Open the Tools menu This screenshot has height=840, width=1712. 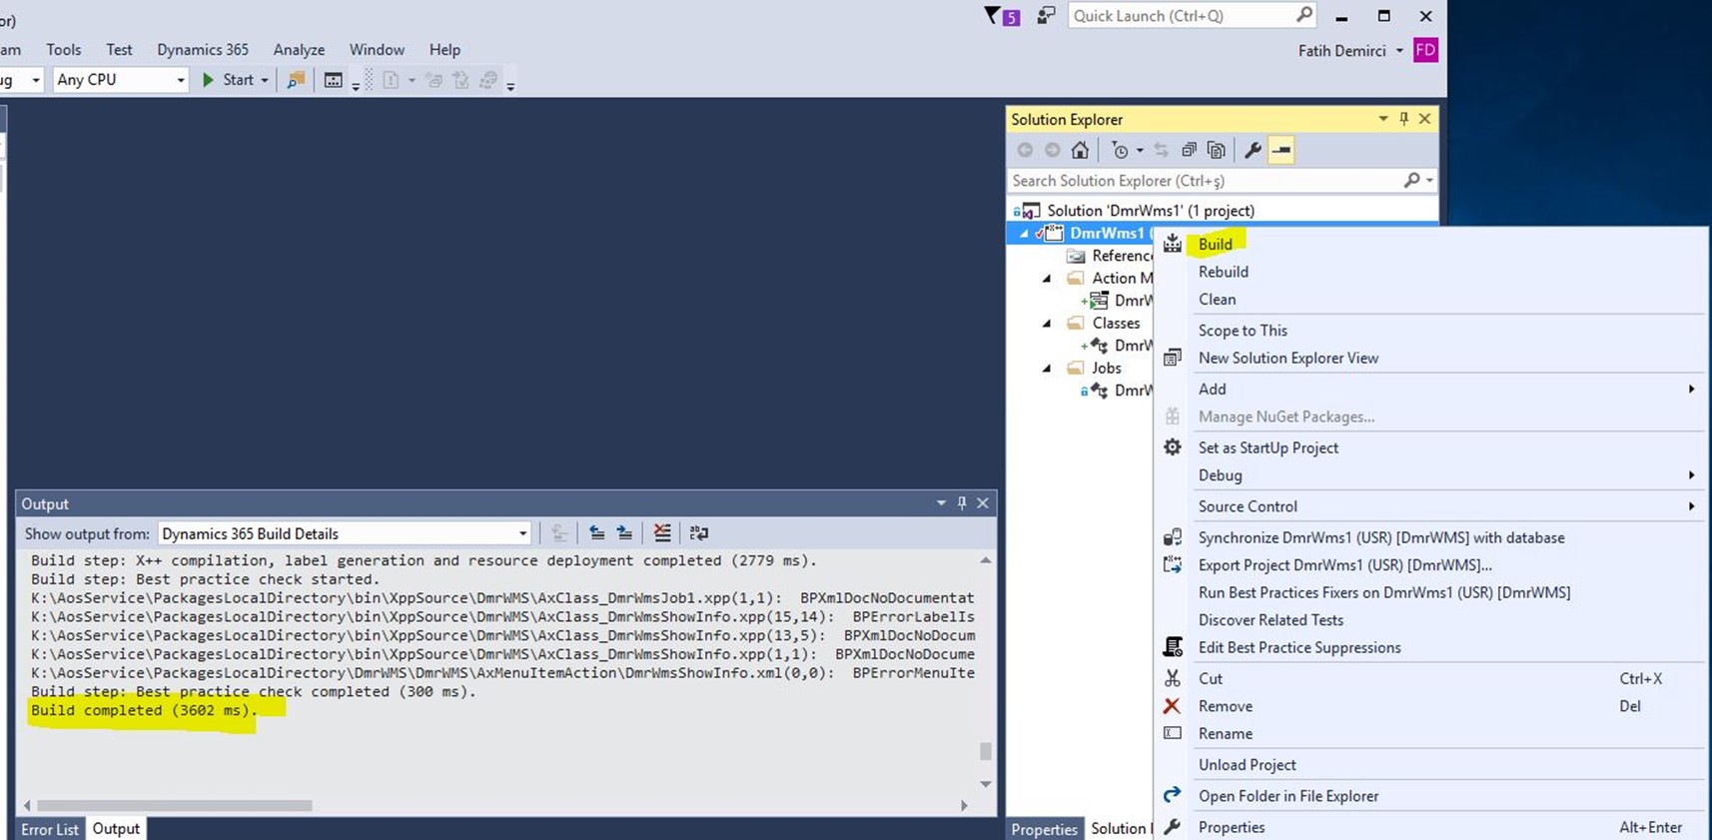tap(64, 50)
